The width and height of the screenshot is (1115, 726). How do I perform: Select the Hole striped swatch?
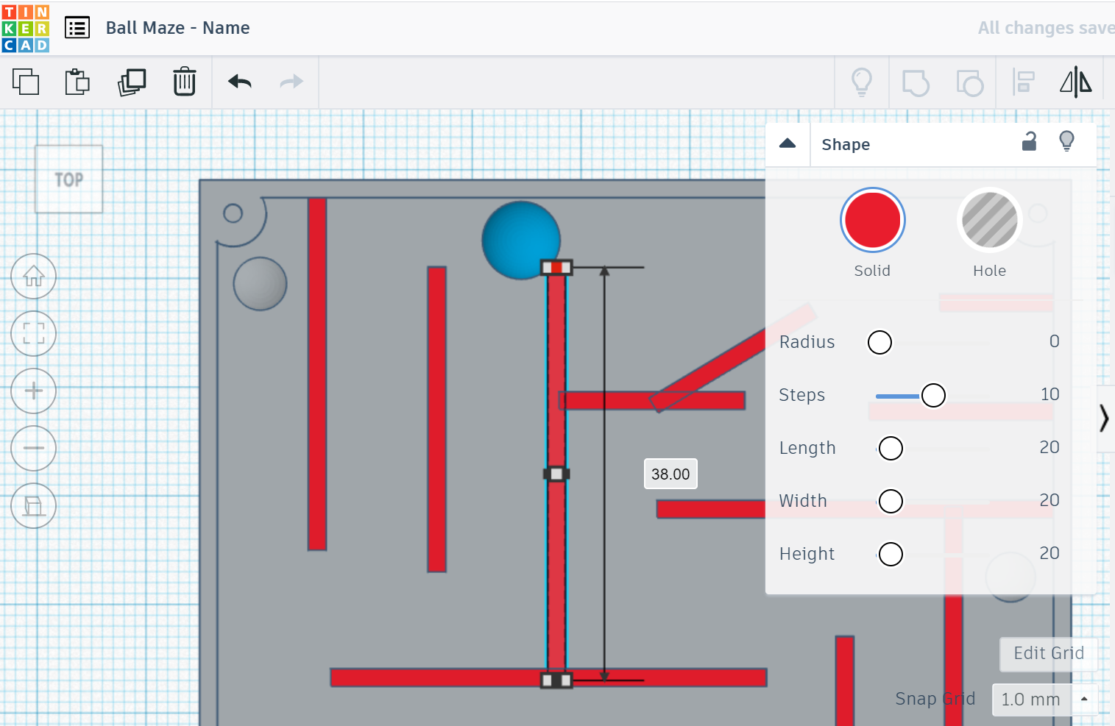(x=989, y=220)
